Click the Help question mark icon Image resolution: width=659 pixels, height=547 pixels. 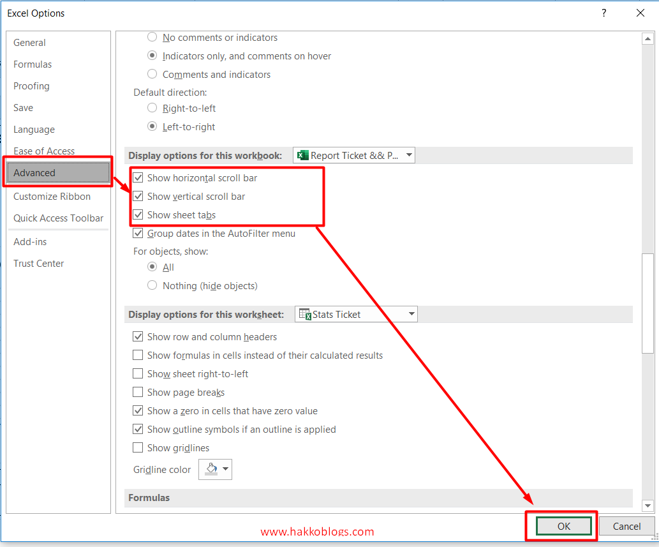coord(603,13)
